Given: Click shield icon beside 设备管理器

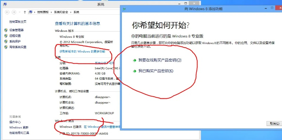Looking at the screenshot, I should pyautogui.click(x=6, y=30).
